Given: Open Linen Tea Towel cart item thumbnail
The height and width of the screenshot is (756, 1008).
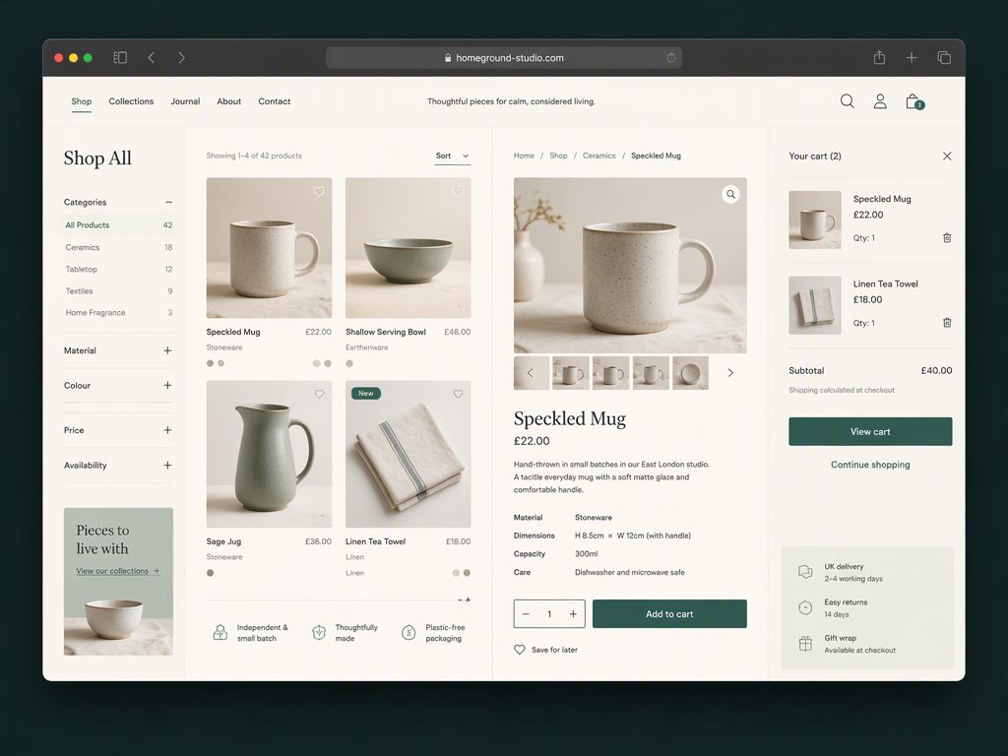Looking at the screenshot, I should (815, 305).
